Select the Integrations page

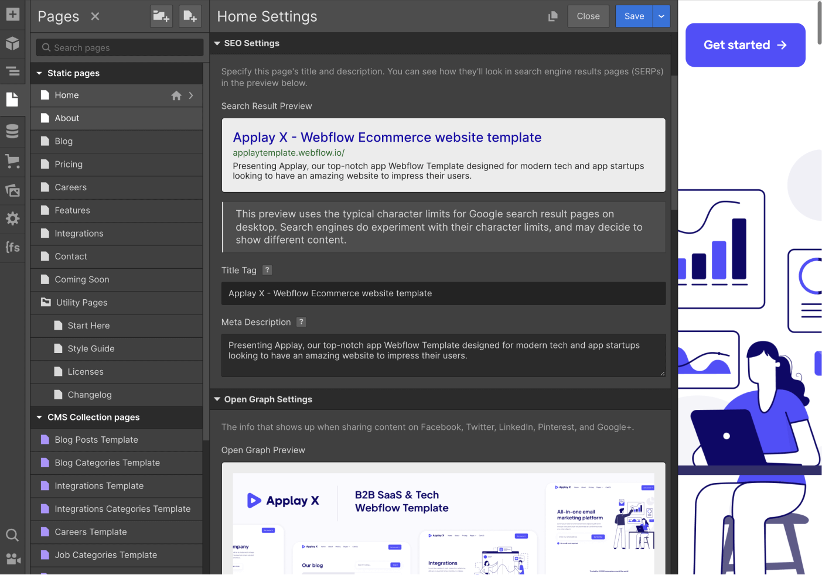pyautogui.click(x=117, y=234)
